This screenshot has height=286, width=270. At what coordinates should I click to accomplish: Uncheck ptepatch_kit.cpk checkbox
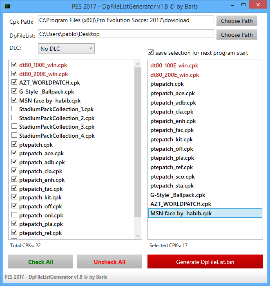click(x=14, y=197)
